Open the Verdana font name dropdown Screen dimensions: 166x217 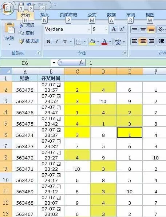pos(89,29)
